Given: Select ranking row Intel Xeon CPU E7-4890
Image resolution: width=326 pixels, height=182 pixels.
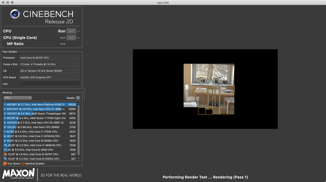Looking at the screenshot, I should [x=40, y=109].
